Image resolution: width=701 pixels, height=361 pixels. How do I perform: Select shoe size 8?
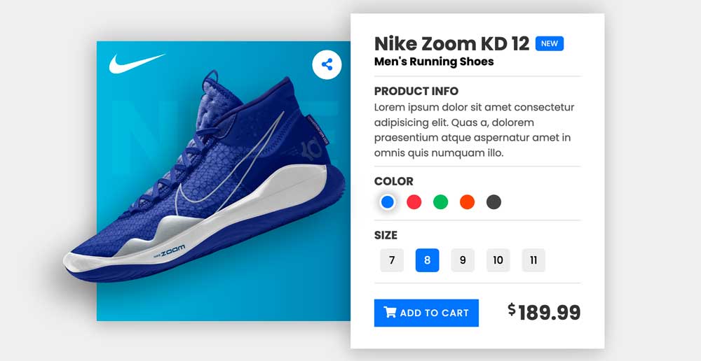(x=427, y=260)
